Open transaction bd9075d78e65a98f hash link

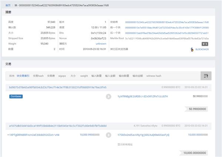click(x=58, y=87)
